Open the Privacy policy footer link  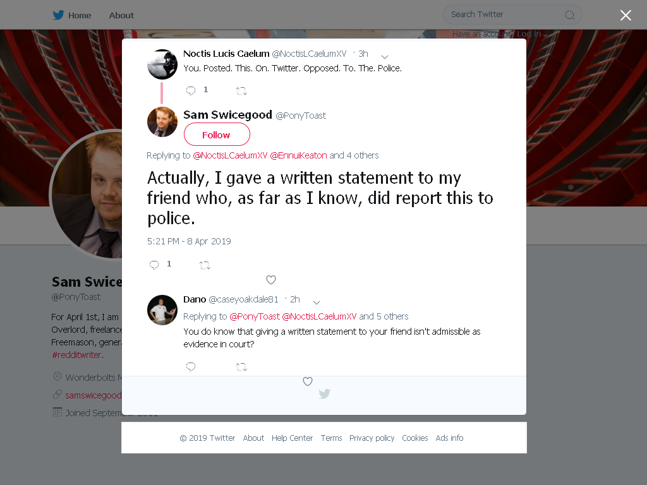pos(372,438)
